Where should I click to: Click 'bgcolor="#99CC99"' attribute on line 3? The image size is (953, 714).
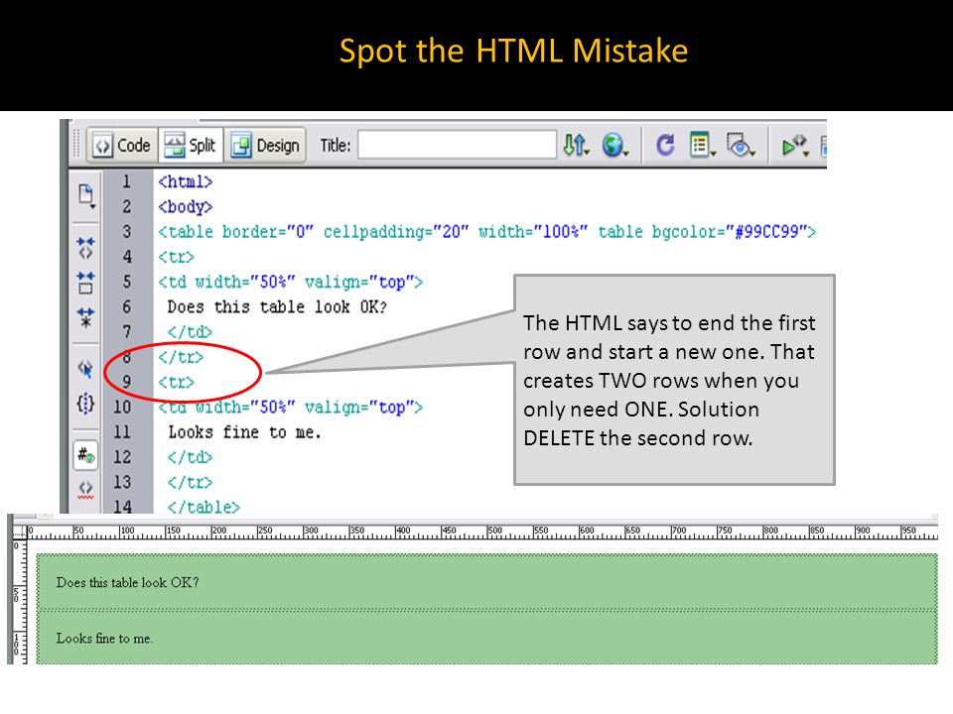(x=730, y=232)
